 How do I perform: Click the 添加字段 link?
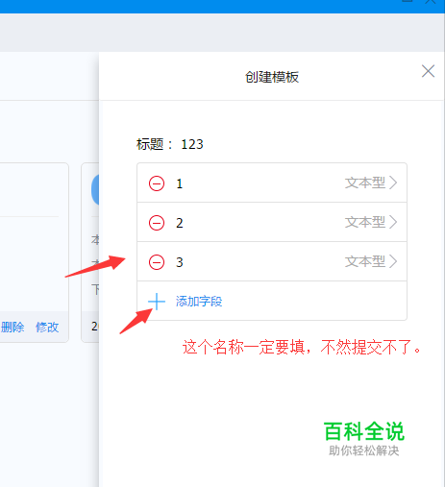pos(199,302)
